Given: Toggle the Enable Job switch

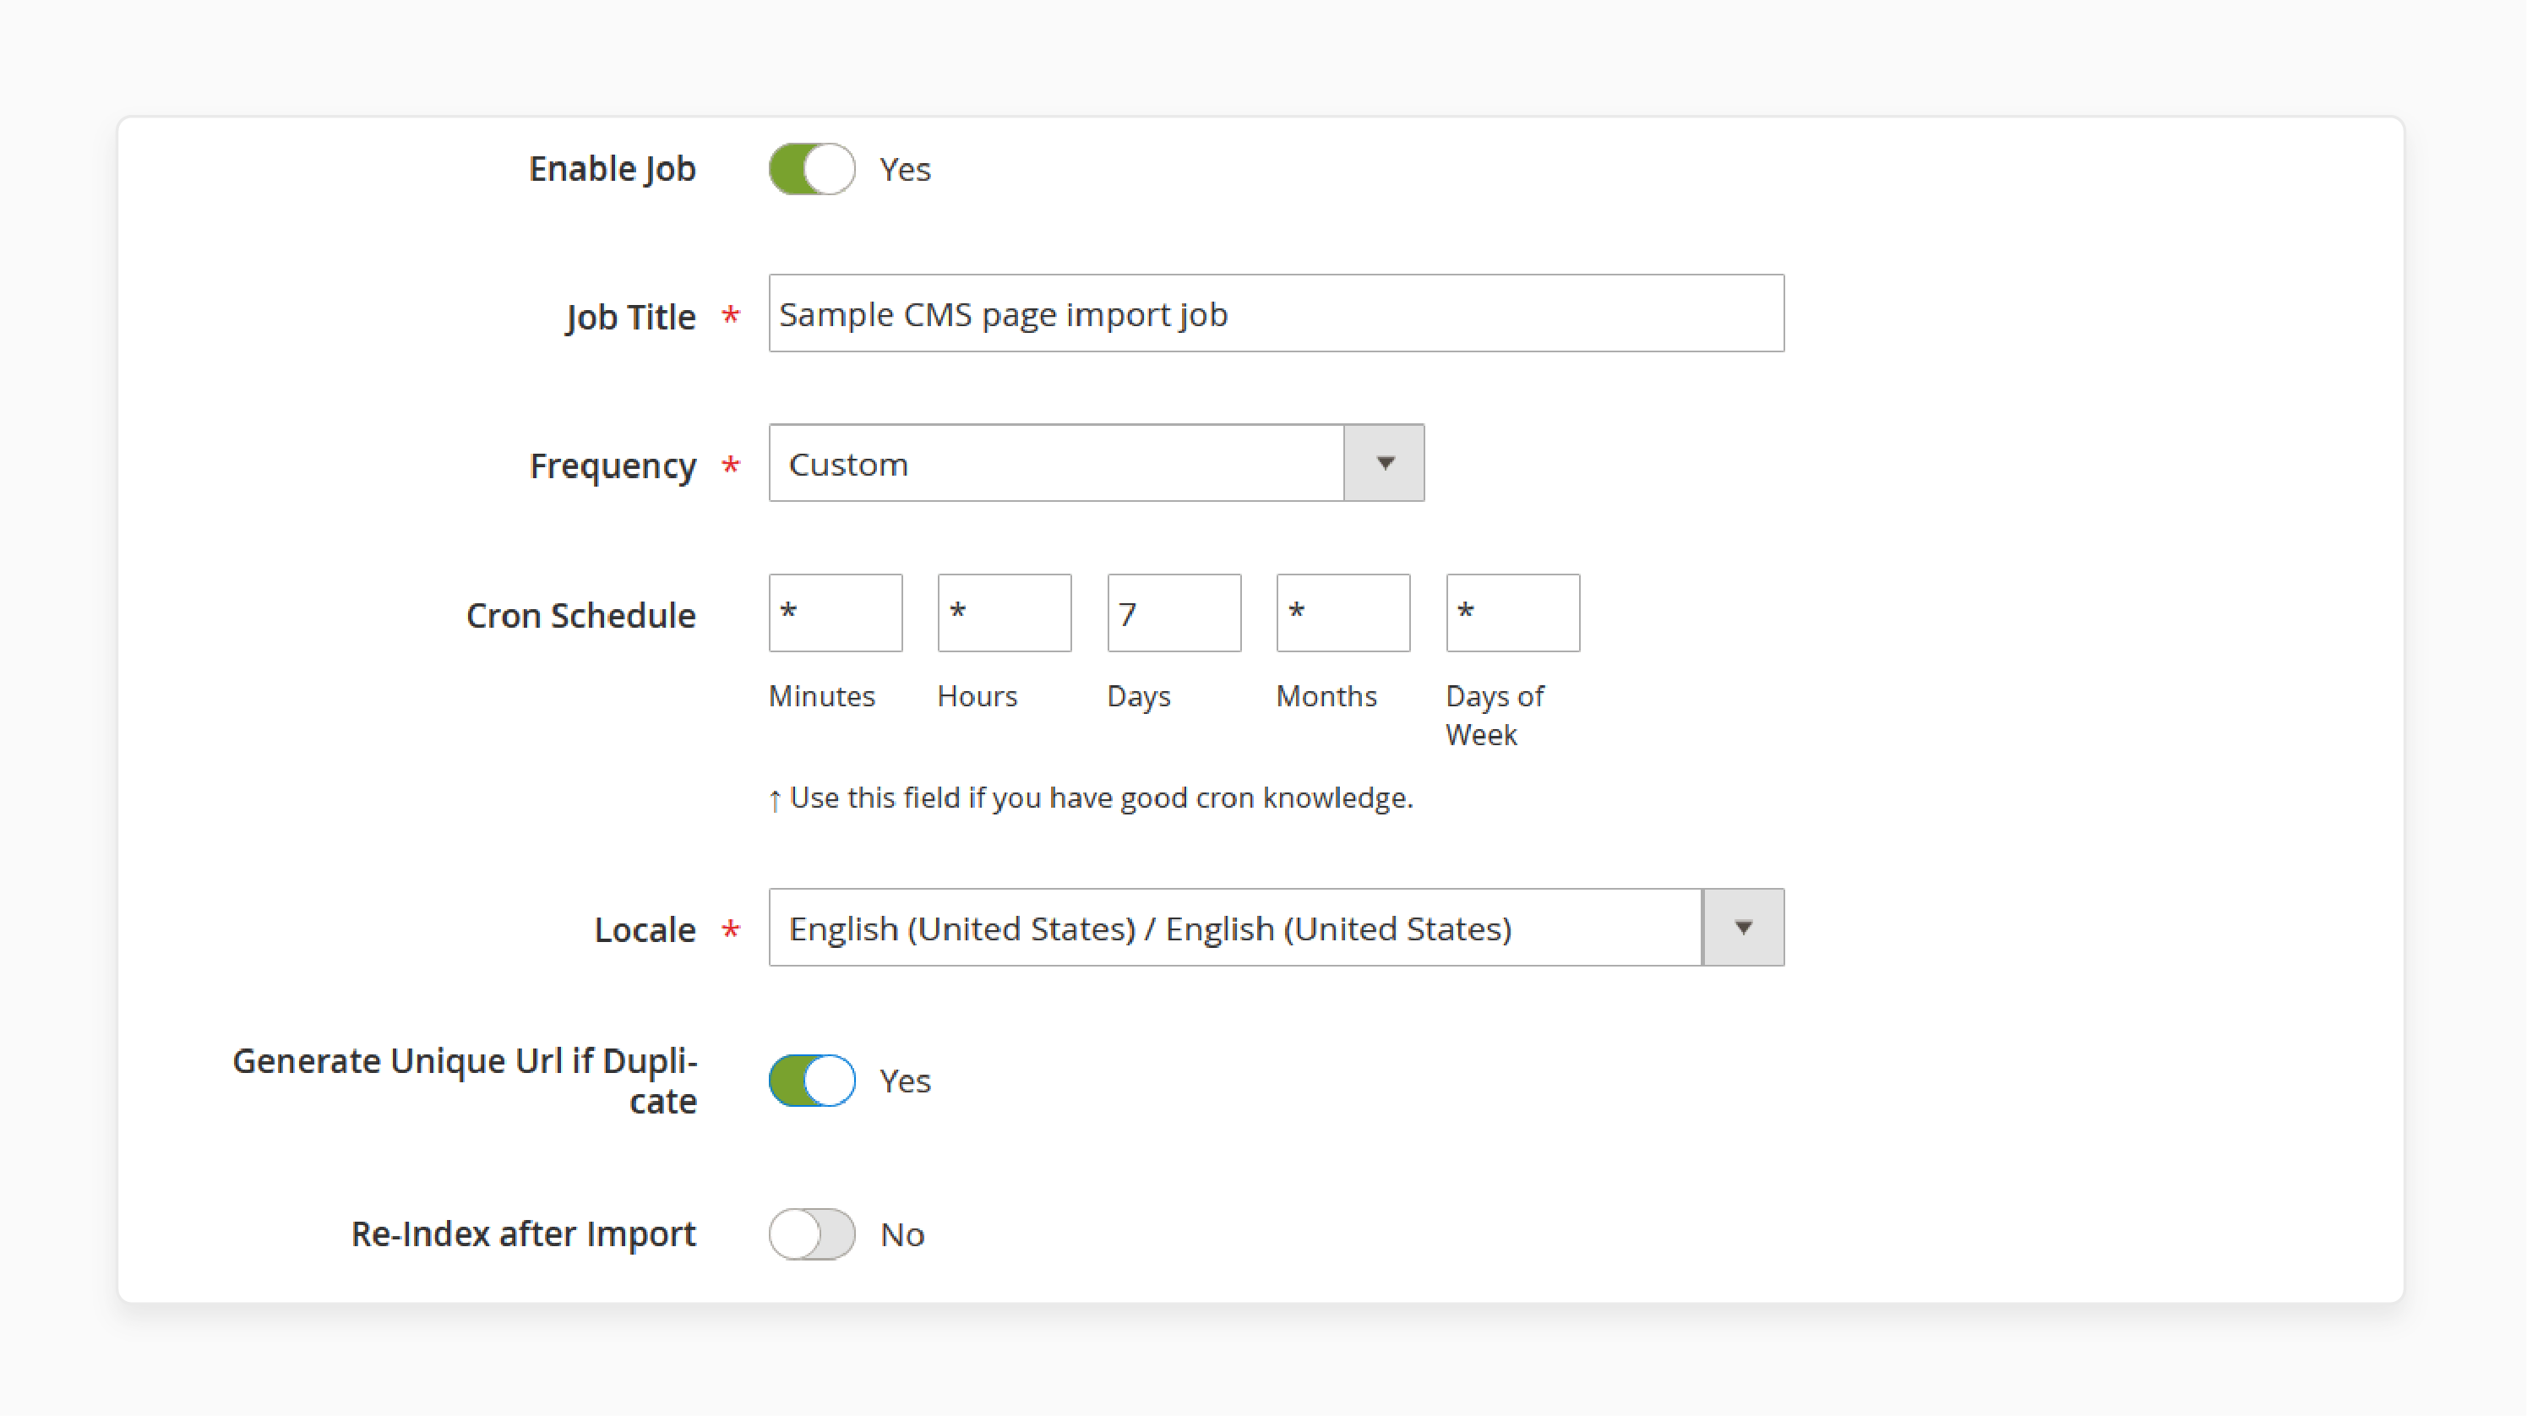Looking at the screenshot, I should coord(811,169).
